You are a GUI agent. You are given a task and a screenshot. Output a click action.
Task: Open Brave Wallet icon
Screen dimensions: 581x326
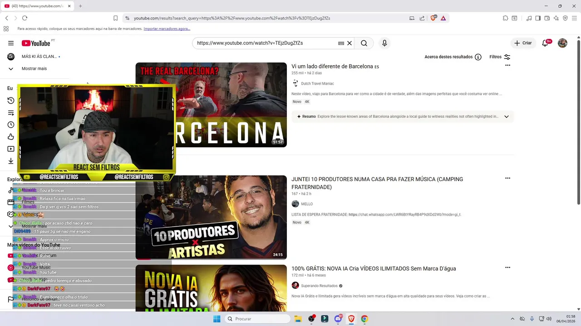click(547, 18)
